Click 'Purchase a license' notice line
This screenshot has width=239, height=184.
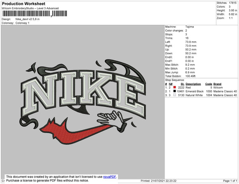[x=47, y=180]
